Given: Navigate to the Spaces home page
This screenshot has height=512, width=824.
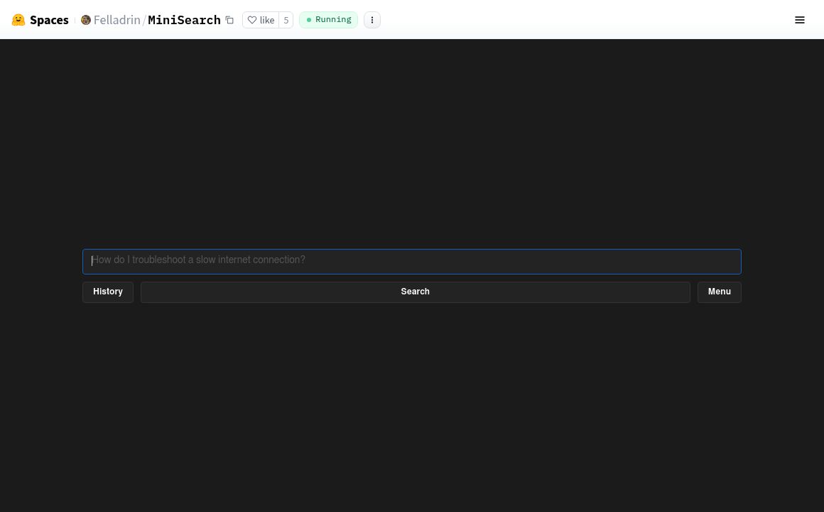Looking at the screenshot, I should tap(49, 20).
